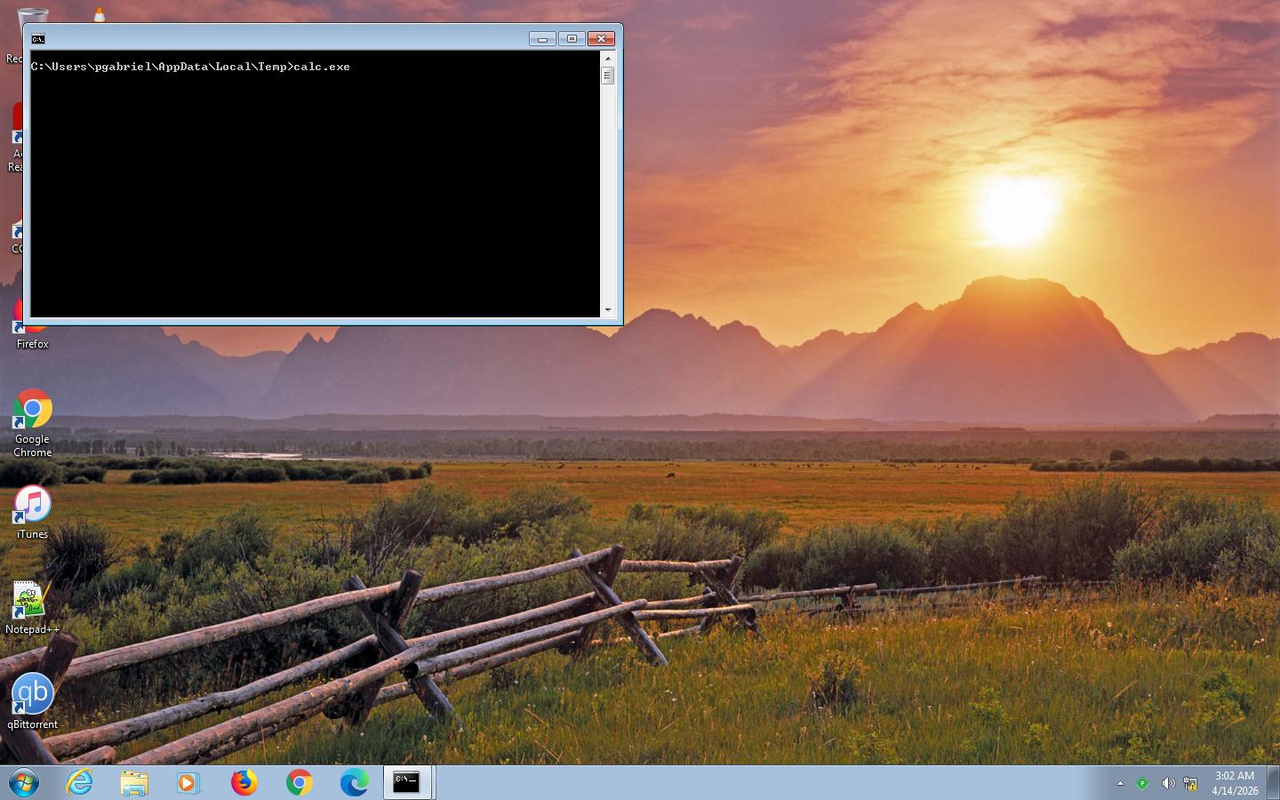Launch Windows Media Player from taskbar

(188, 782)
